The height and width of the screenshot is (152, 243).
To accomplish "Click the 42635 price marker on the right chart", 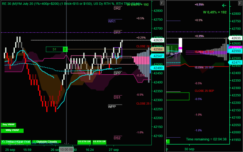I will coord(235,38).
